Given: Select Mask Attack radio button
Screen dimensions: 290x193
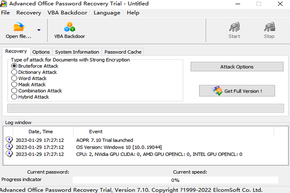Looking at the screenshot, I should 14,84.
